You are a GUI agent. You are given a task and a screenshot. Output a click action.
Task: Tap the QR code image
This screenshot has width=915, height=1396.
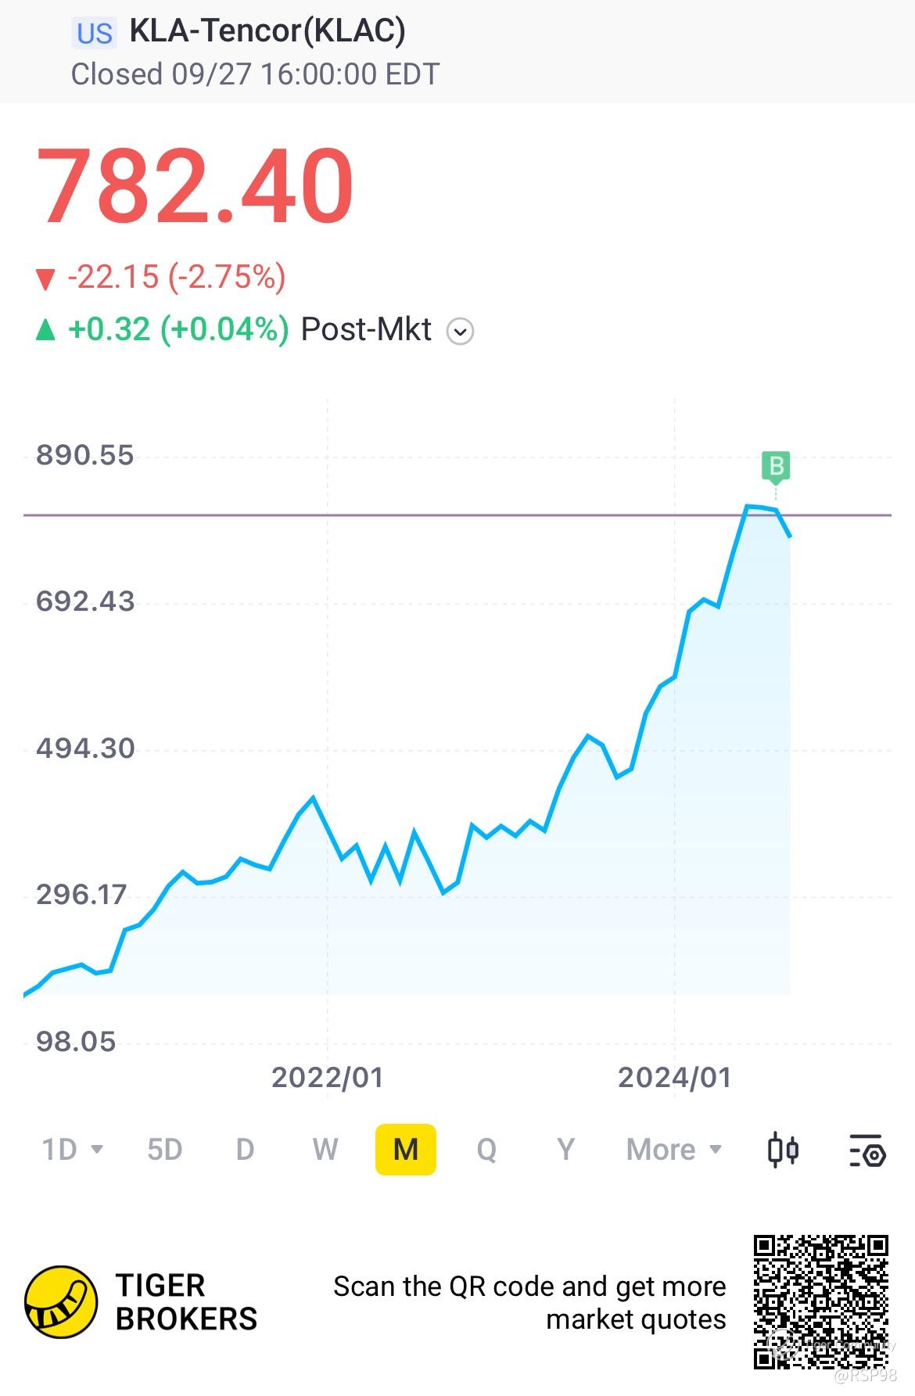pos(821,1302)
